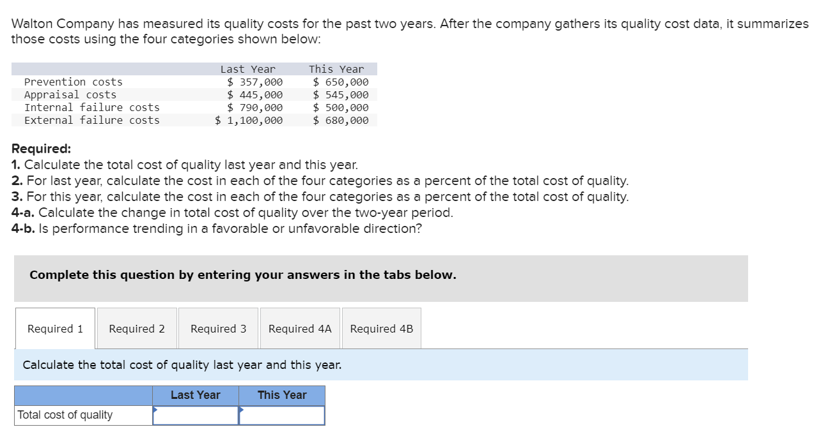Select the Last Year column header
The width and height of the screenshot is (821, 434).
[195, 395]
